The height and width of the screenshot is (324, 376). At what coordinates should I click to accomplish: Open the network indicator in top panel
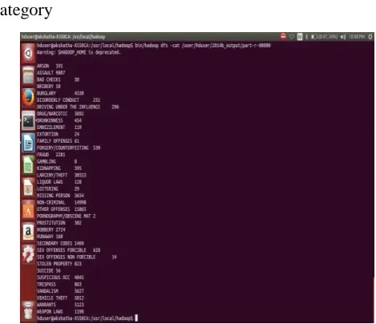(292, 37)
